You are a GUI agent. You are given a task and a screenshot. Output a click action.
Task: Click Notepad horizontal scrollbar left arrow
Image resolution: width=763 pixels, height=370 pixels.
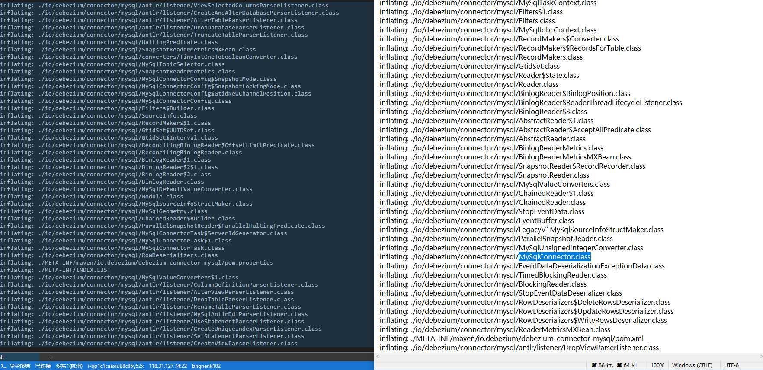point(378,357)
